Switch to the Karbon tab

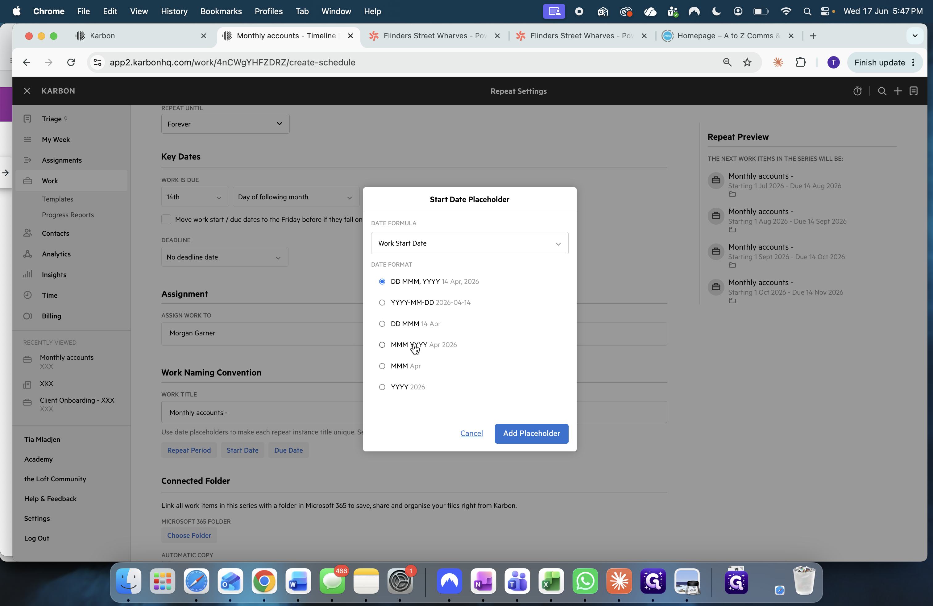(141, 36)
